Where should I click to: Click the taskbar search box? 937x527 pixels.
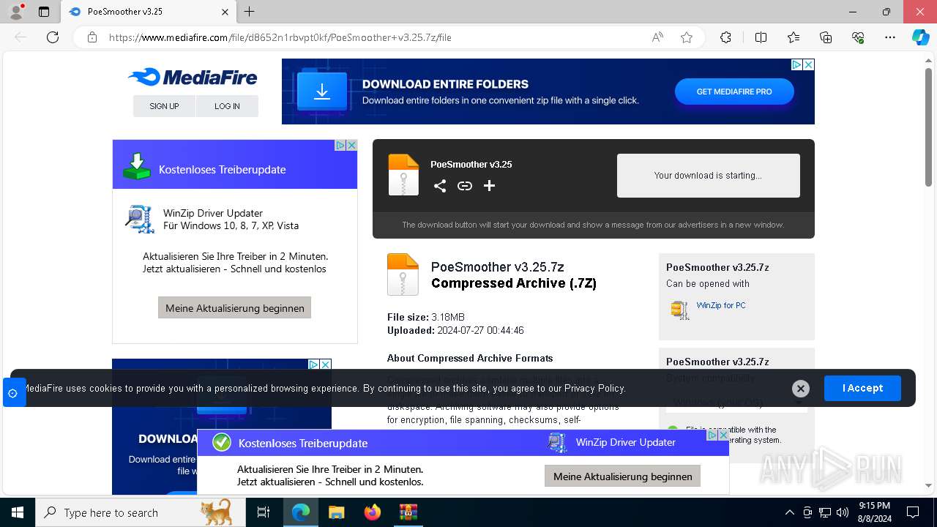coord(141,512)
